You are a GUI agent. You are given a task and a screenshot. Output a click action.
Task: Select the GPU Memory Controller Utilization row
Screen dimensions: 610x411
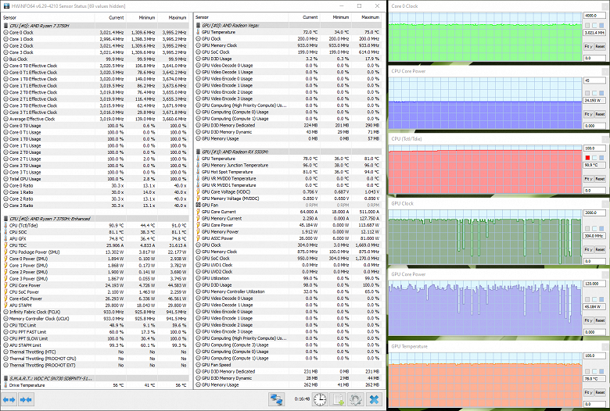(x=288, y=291)
